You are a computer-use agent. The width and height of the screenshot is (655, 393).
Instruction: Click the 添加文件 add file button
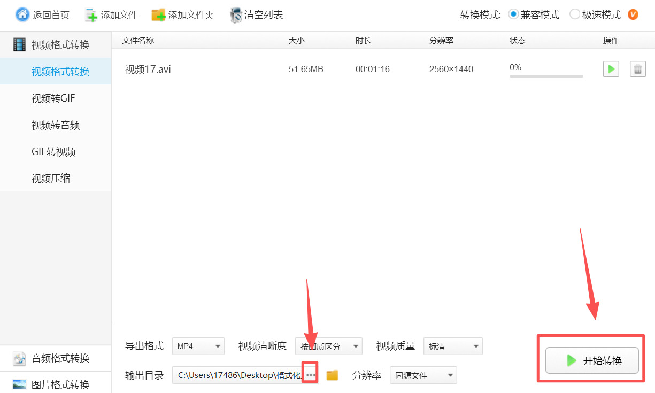tap(111, 15)
